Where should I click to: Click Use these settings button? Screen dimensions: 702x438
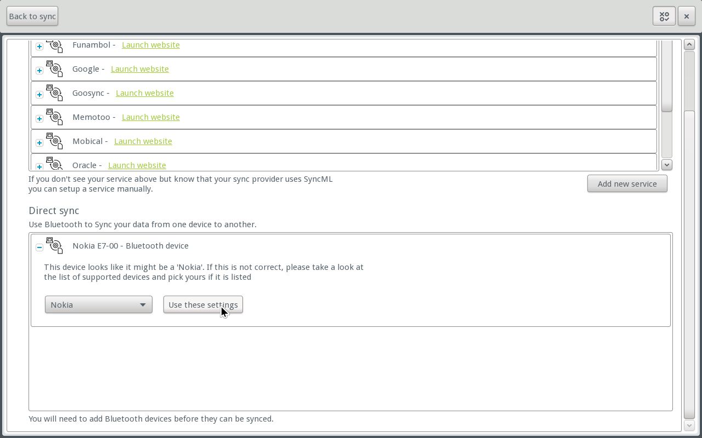tap(203, 304)
